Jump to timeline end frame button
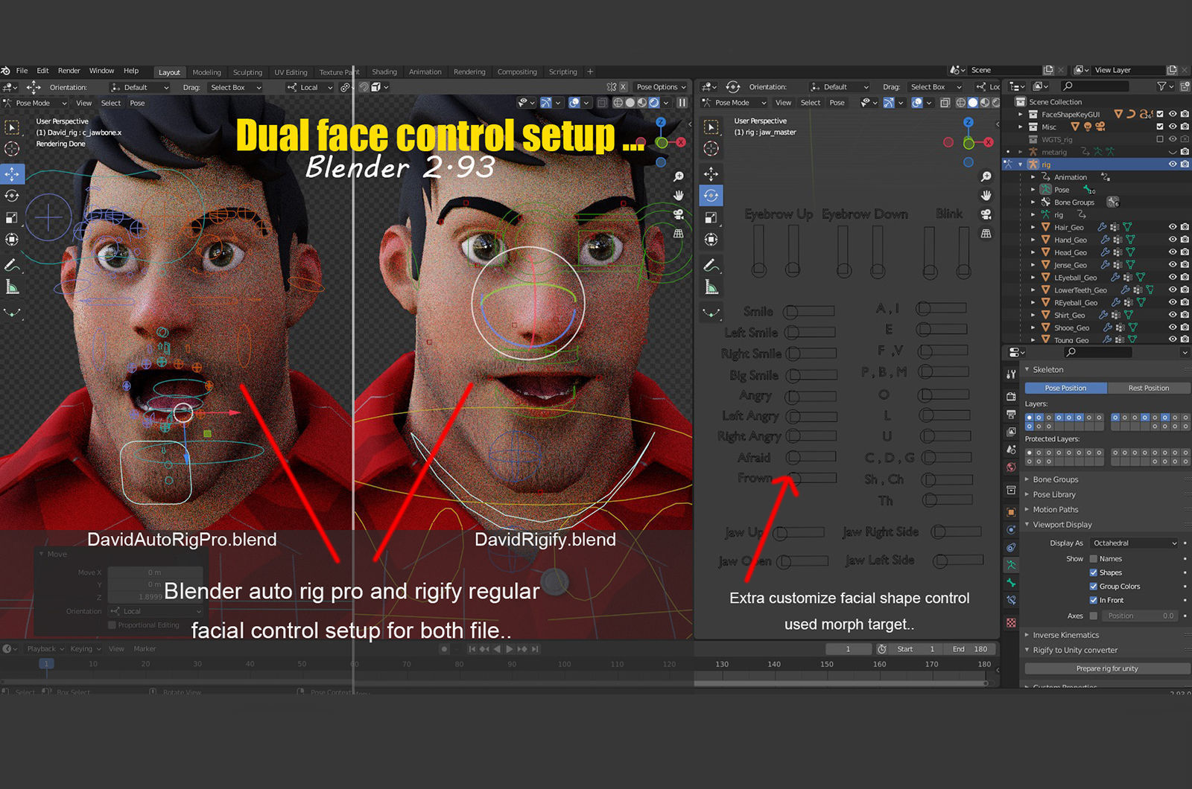The image size is (1192, 789). tap(535, 649)
